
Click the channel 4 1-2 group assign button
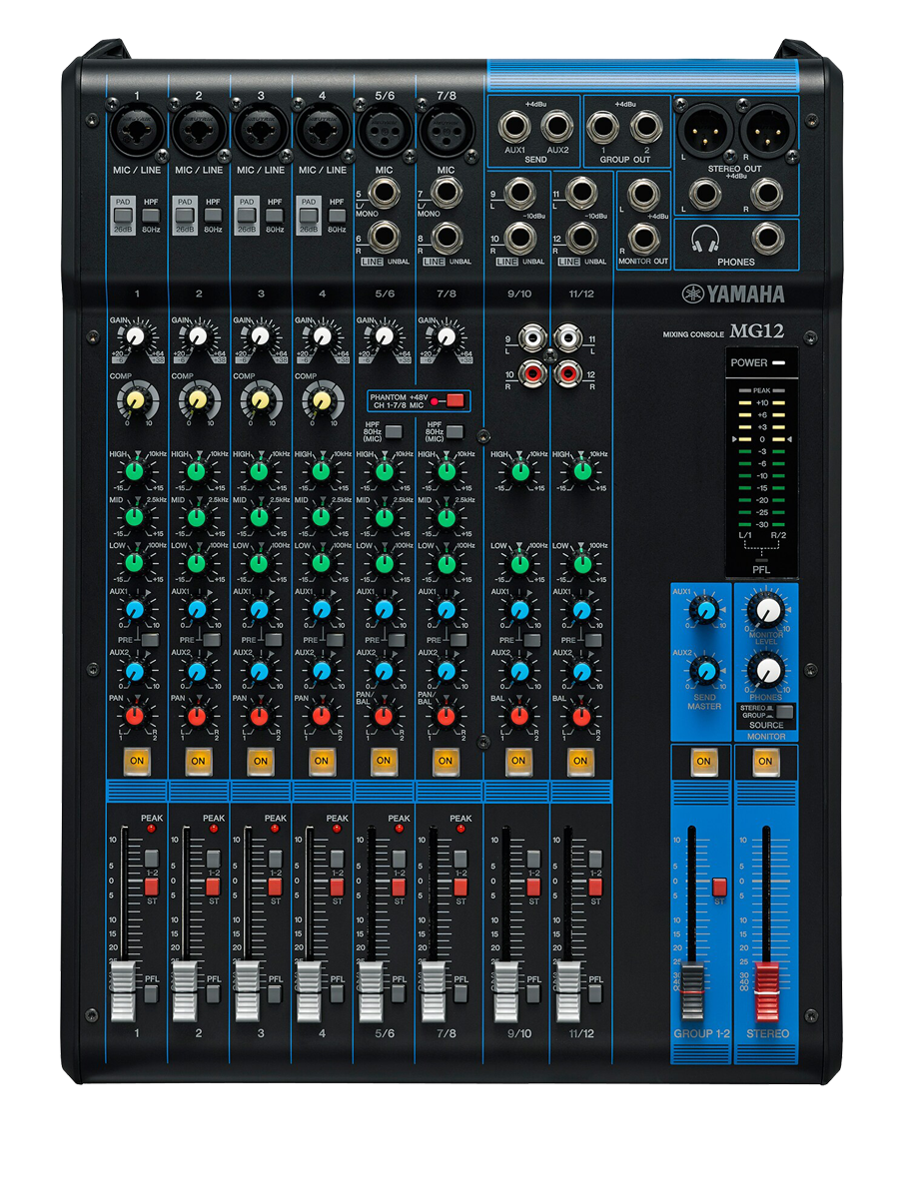tap(337, 859)
